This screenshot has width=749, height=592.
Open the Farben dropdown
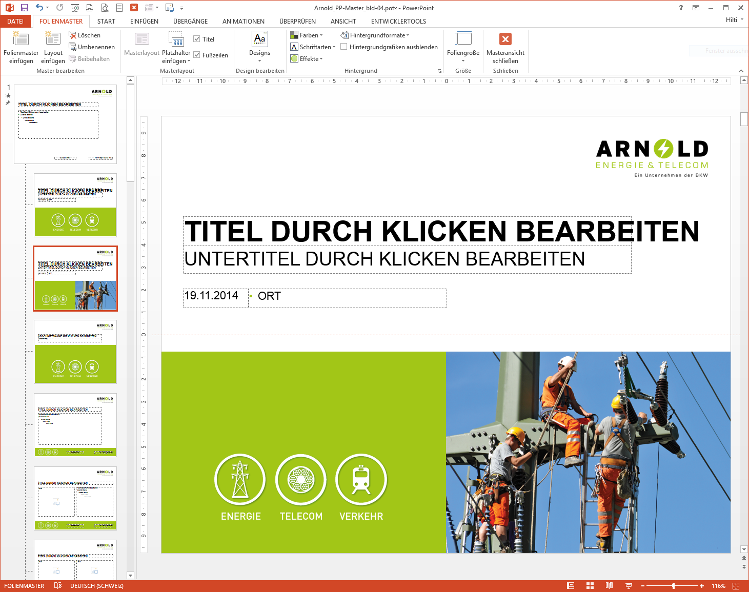307,35
